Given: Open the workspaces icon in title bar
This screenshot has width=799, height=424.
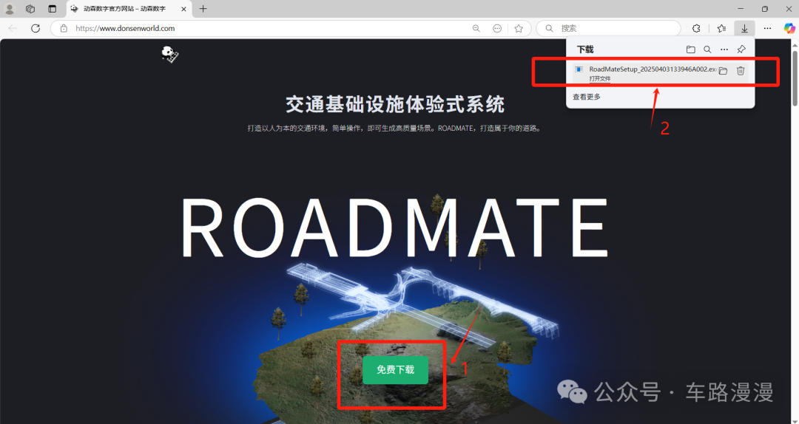Looking at the screenshot, I should click(x=30, y=9).
